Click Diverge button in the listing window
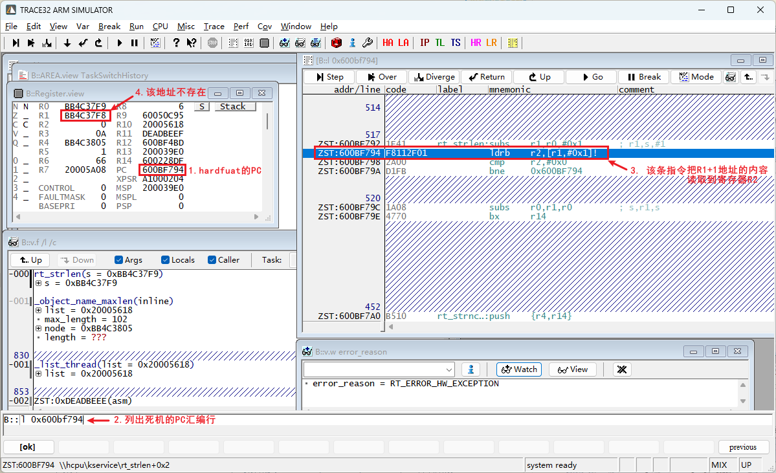 tap(434, 77)
